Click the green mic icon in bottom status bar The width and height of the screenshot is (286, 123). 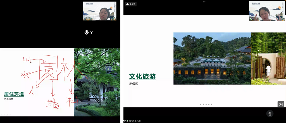127,121
